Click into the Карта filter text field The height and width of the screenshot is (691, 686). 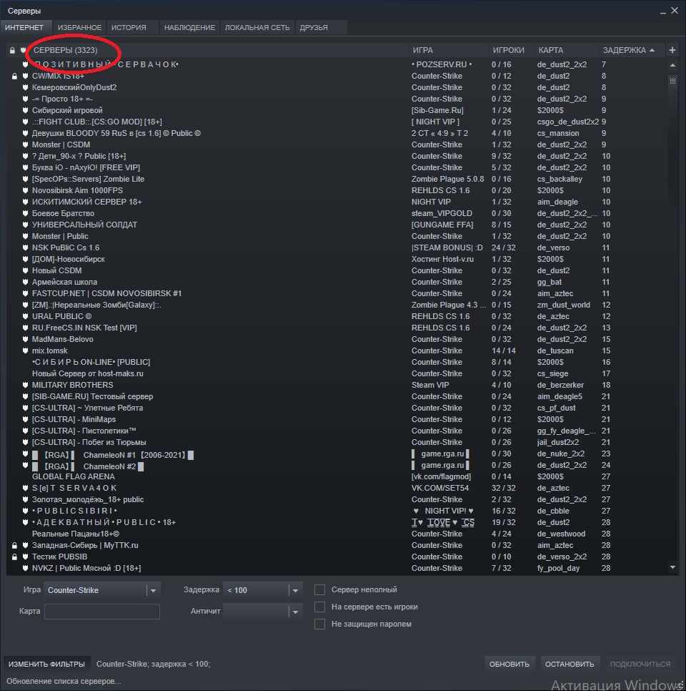pos(102,611)
